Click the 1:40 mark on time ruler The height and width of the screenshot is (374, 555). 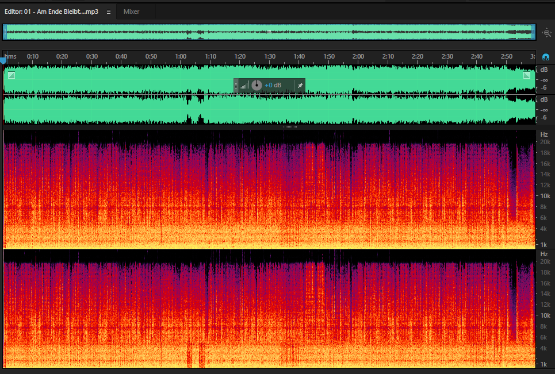point(299,56)
